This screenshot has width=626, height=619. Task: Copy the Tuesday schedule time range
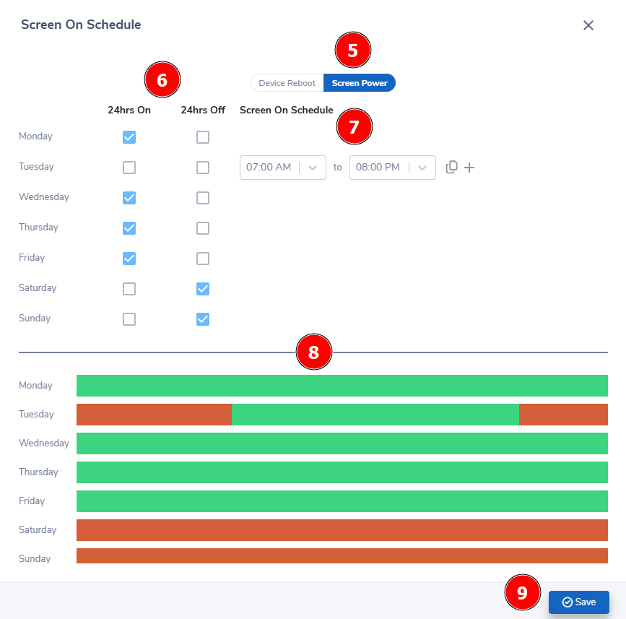point(451,167)
